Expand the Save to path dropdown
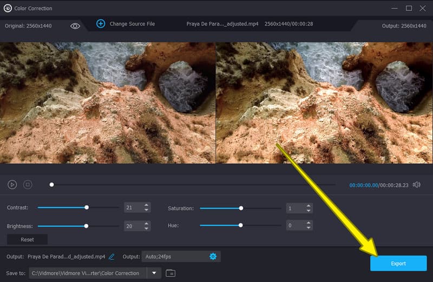The image size is (433, 282). 154,273
